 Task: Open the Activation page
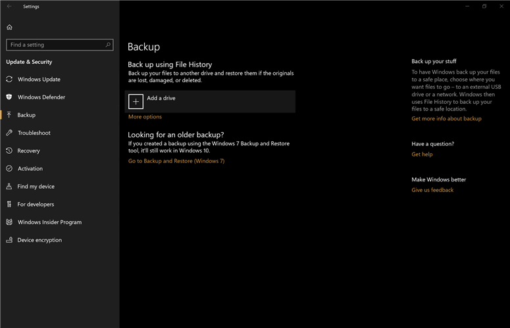30,168
